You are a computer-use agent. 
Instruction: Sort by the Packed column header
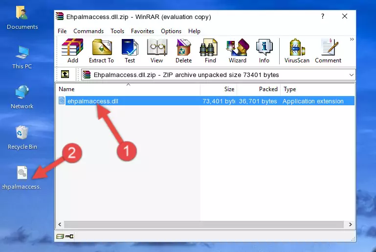pos(259,89)
